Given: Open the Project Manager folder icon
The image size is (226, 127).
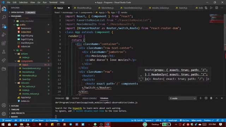Looking at the screenshot, I should point(4,69).
